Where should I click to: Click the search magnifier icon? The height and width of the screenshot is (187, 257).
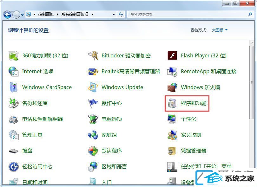250,14
